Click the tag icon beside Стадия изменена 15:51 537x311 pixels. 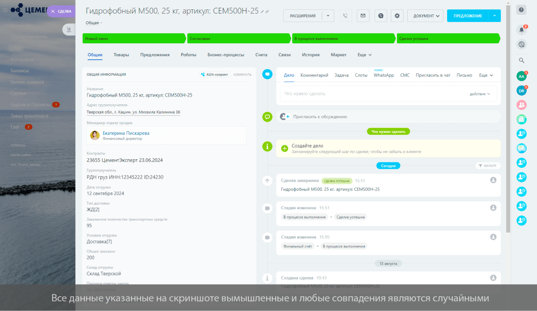tap(268, 209)
